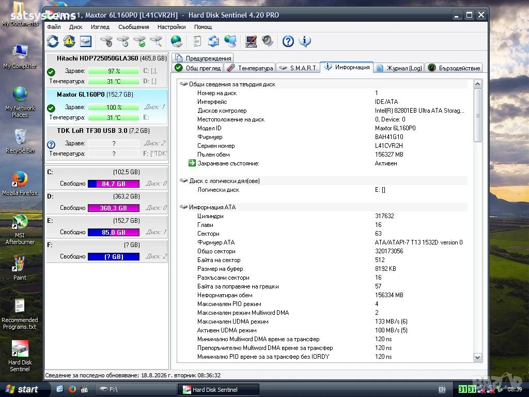Click the Hitachi 31 °C temperature bar
This screenshot has height=397, width=529.
pos(114,81)
